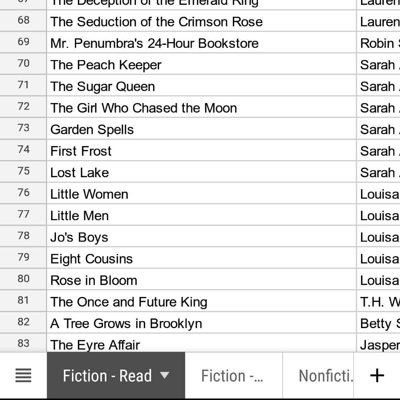Click row number 81 header

click(23, 300)
